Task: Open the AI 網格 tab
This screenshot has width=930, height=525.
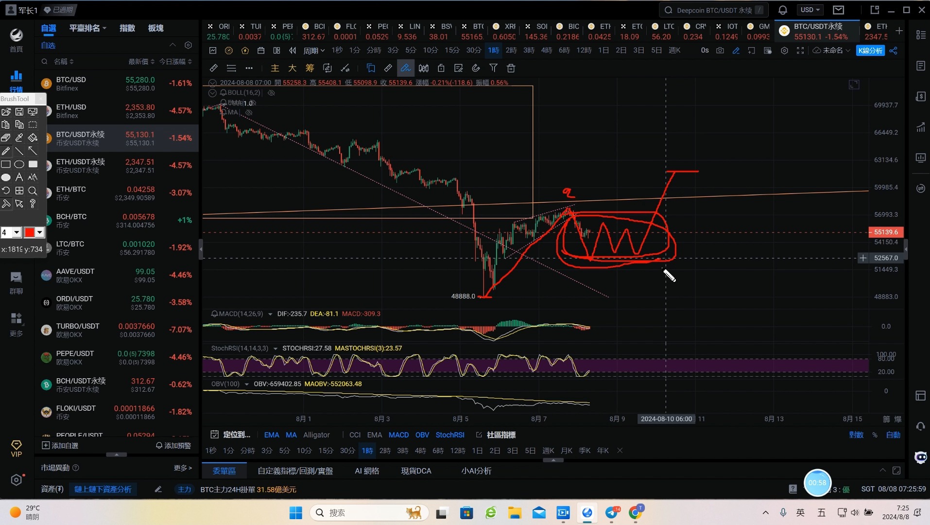Action: click(367, 471)
